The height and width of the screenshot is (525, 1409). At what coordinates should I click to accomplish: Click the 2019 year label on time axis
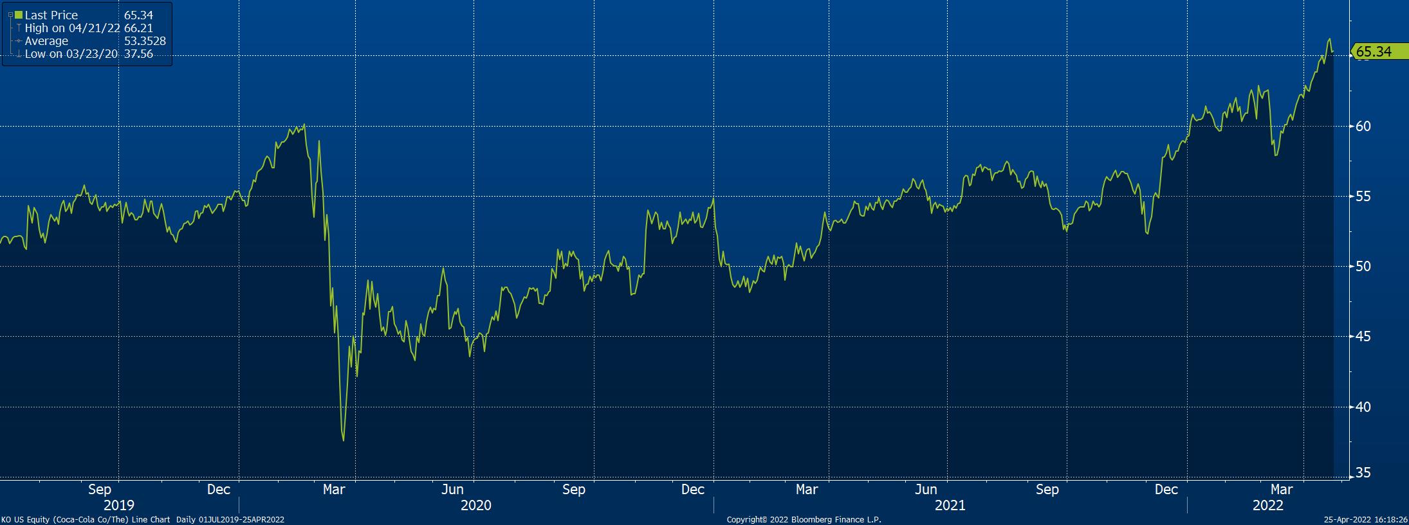118,505
